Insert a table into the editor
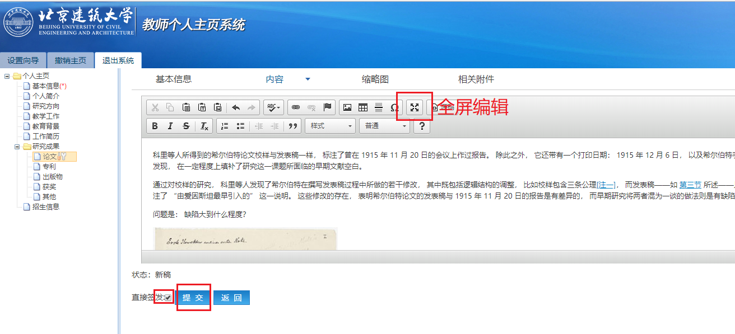 (x=363, y=107)
